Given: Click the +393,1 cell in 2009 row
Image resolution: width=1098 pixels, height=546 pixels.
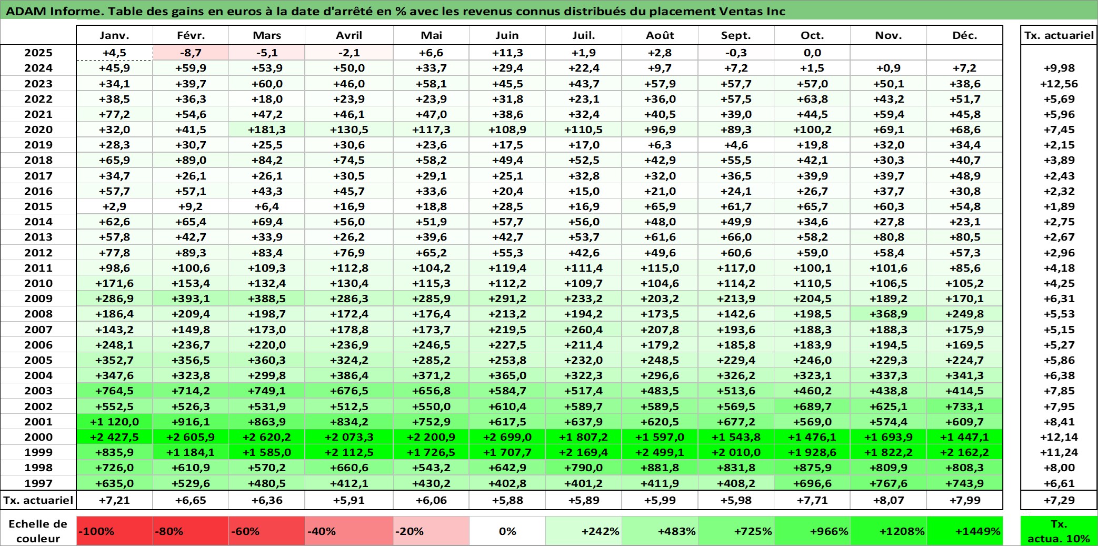Looking at the screenshot, I should pyautogui.click(x=191, y=299).
